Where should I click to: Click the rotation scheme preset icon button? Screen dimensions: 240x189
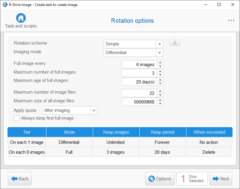[x=175, y=43]
